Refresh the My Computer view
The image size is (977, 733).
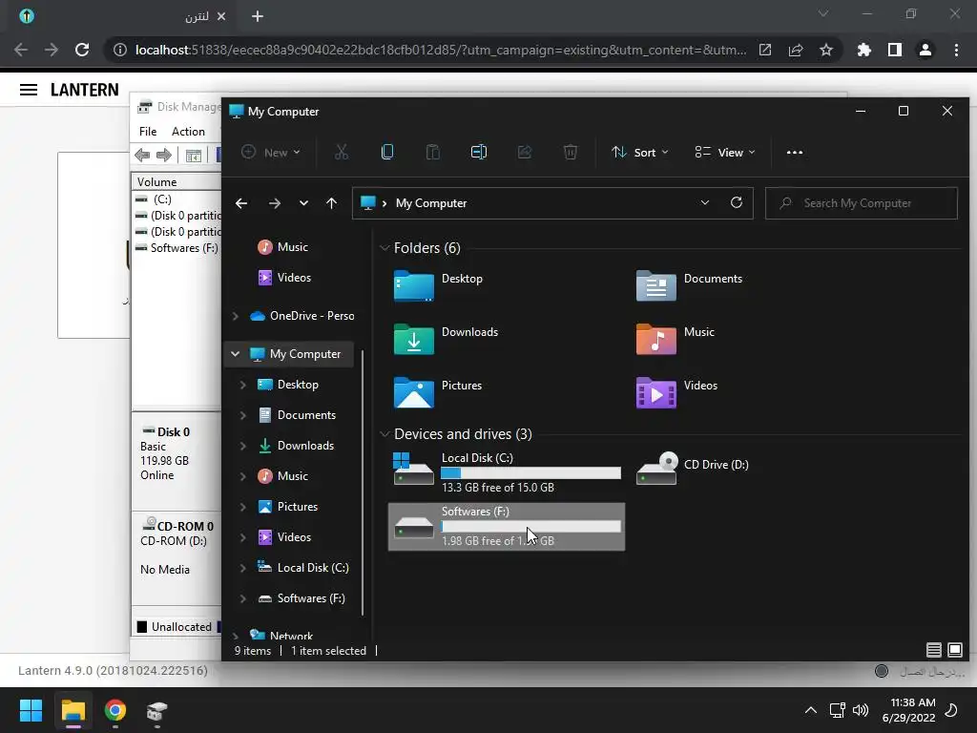coord(737,202)
